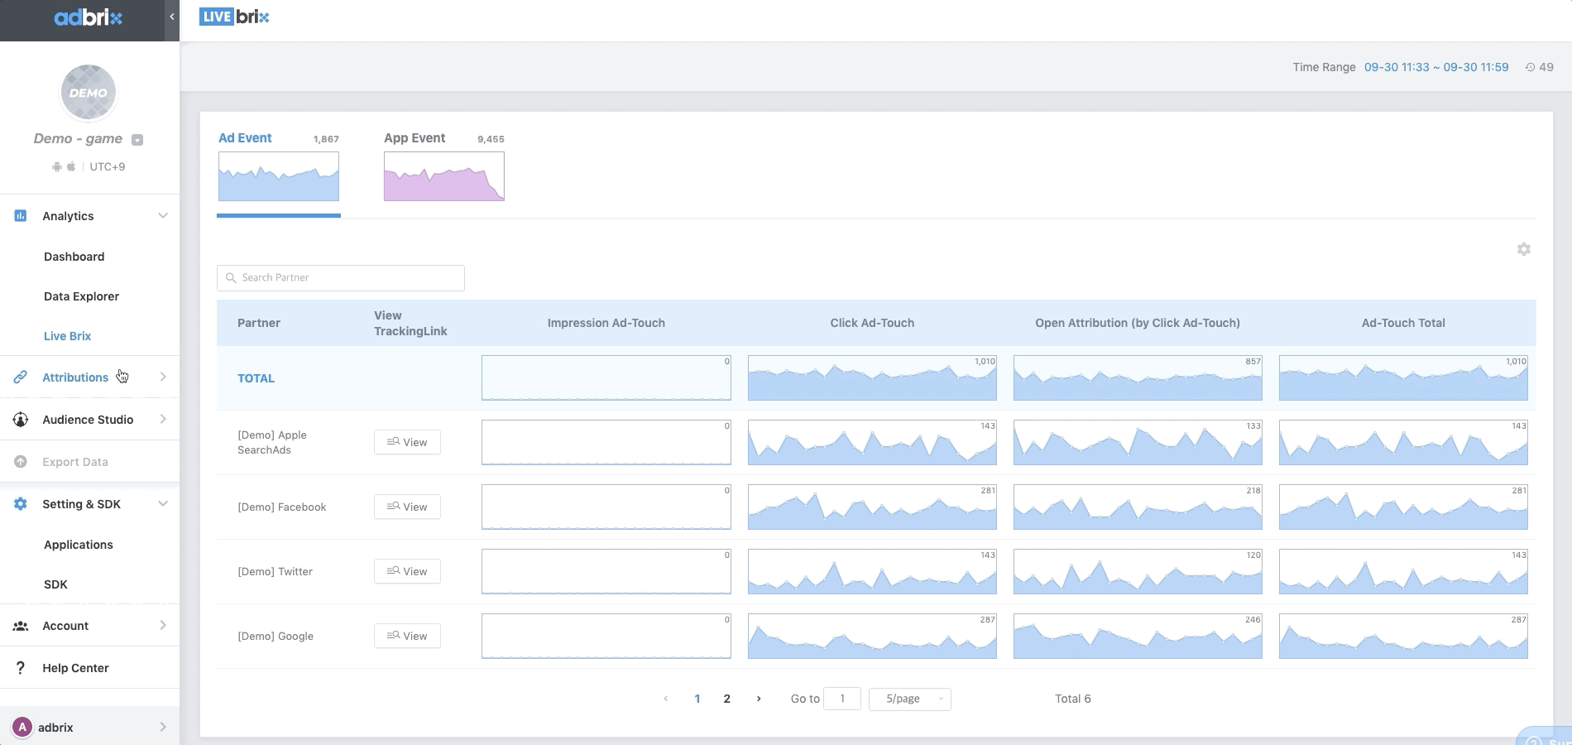View tracking link for [Demo] Google
1572x745 pixels.
click(x=407, y=636)
